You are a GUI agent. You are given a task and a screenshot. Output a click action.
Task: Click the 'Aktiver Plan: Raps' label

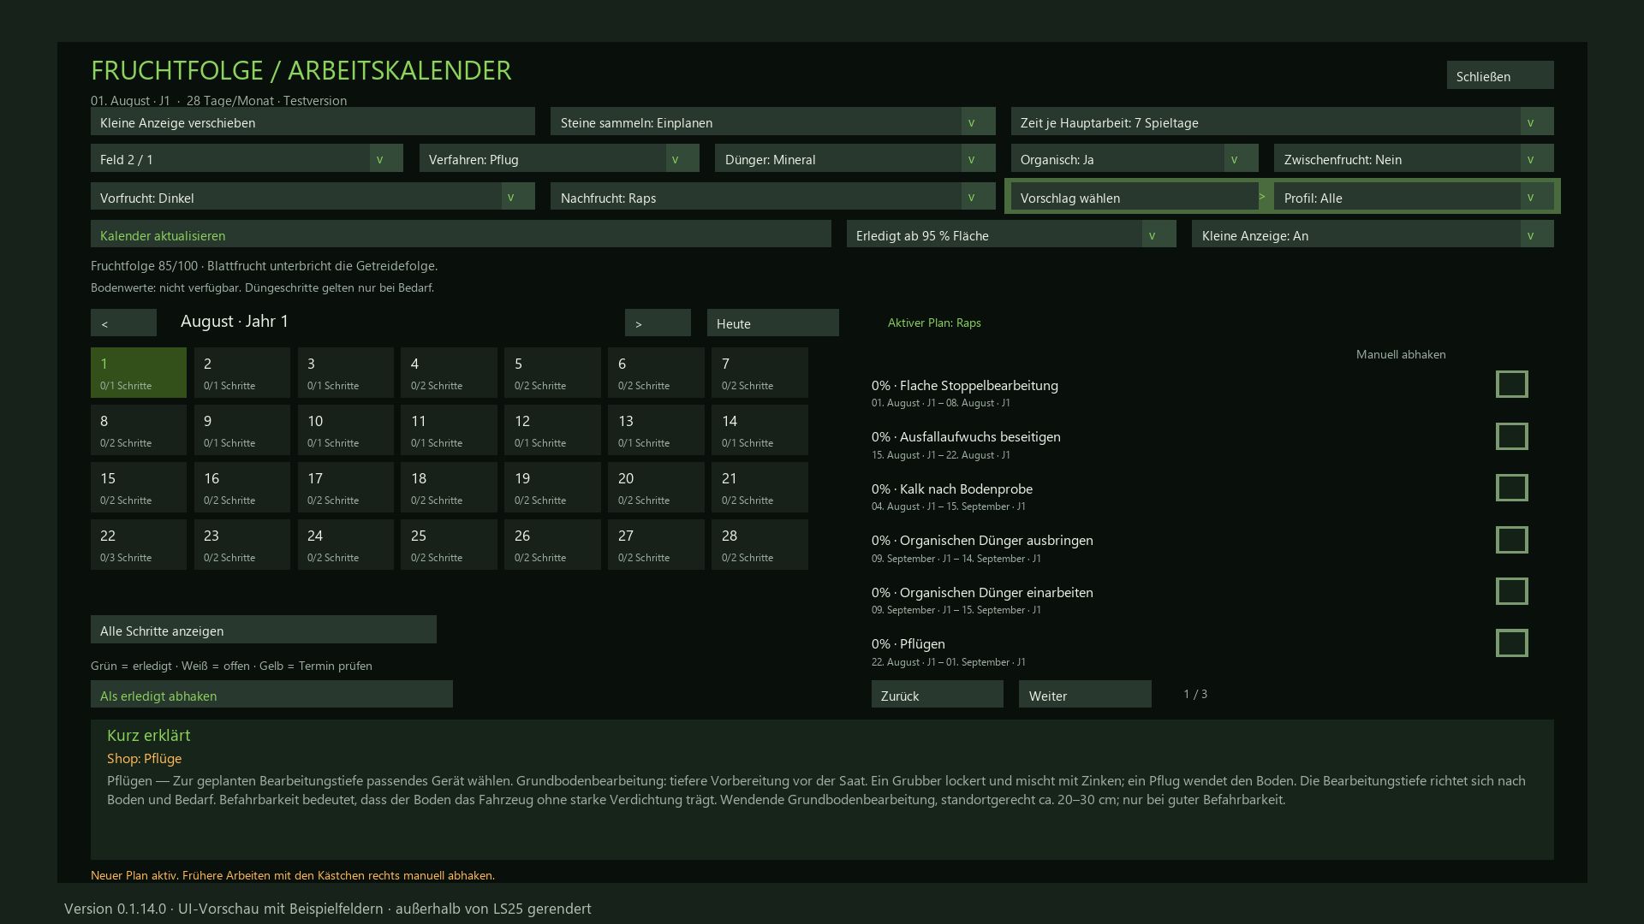coord(934,323)
